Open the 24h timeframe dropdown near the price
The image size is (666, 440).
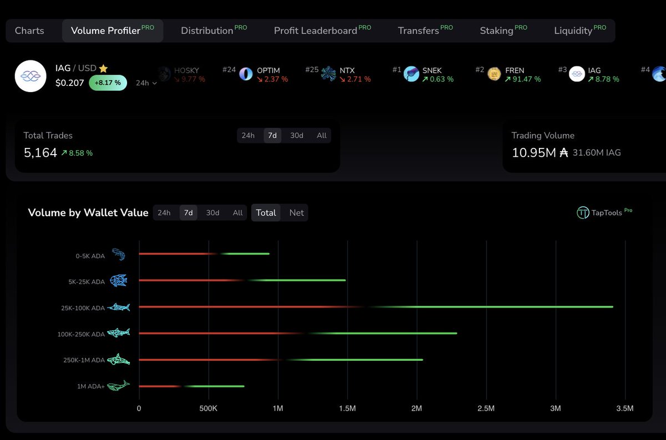tap(145, 83)
